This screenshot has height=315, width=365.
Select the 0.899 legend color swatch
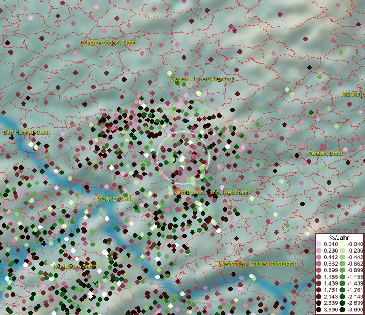pos(319,270)
